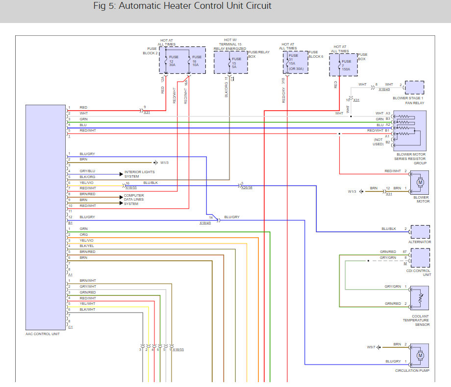This screenshot has width=451, height=387.
Task: Click the vertical 'RED/GRY 31B' wire label
Action: pyautogui.click(x=283, y=90)
